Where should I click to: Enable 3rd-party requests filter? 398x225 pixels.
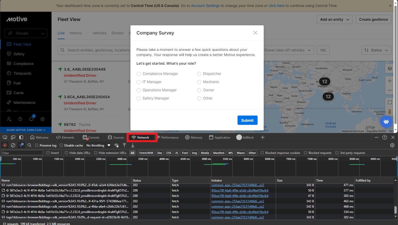(337, 153)
